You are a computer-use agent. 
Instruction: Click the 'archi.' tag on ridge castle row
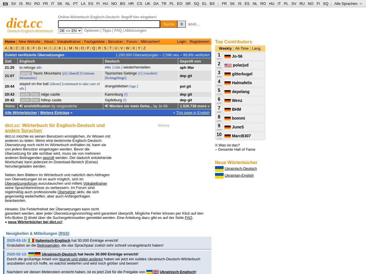(25, 94)
